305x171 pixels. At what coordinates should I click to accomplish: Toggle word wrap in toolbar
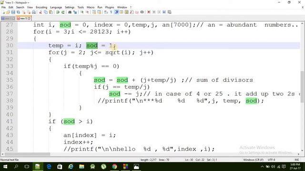(106, 12)
